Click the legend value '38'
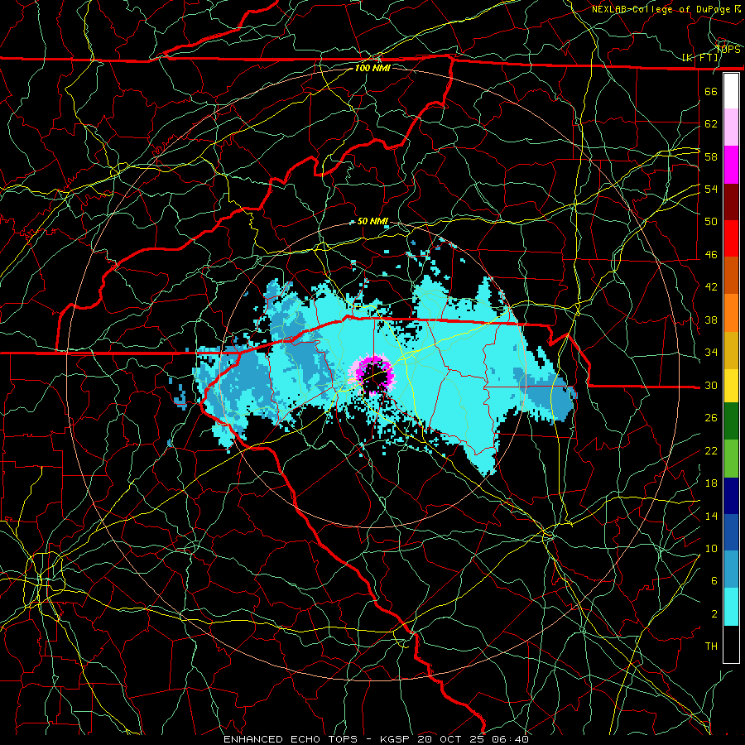Viewport: 745px width, 745px height. tap(711, 320)
